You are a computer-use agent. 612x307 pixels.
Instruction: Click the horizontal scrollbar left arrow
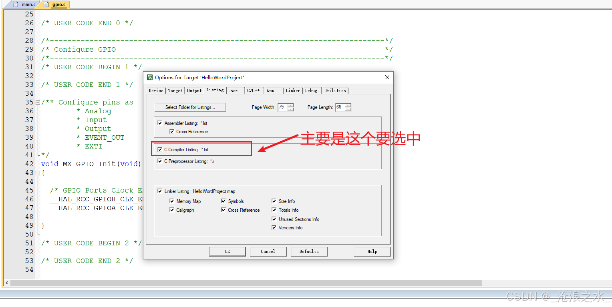tap(6, 283)
